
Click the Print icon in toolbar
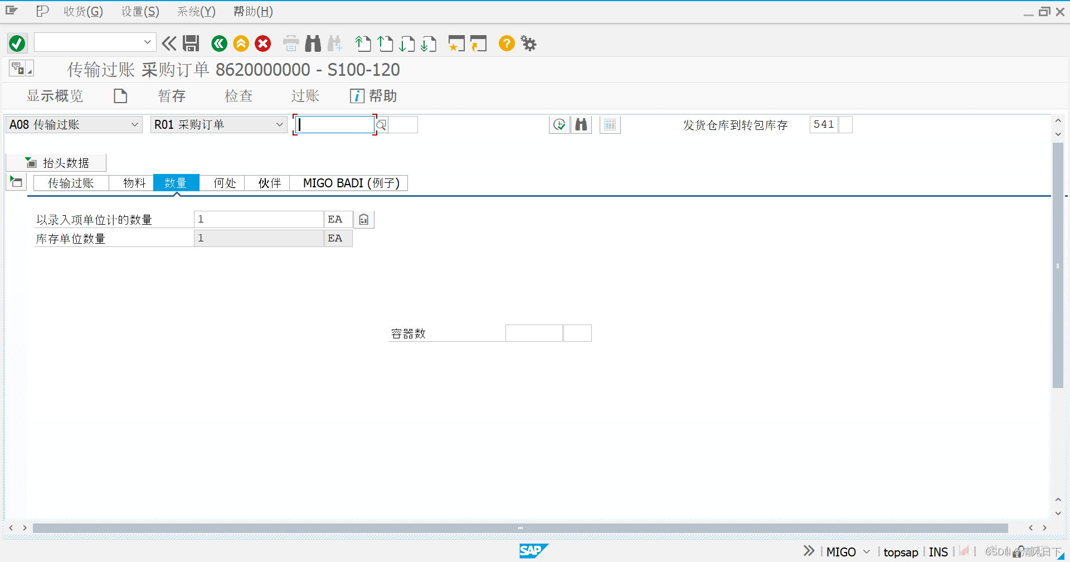(291, 43)
